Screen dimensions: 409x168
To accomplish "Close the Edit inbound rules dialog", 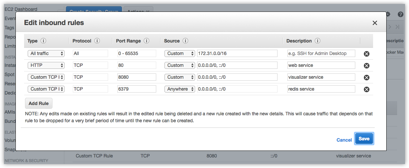I will [375, 23].
